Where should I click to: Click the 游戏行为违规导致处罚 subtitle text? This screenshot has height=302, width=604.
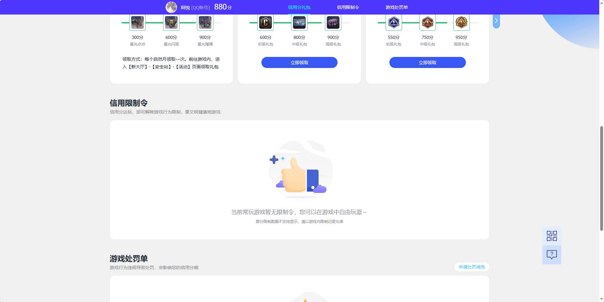154,268
